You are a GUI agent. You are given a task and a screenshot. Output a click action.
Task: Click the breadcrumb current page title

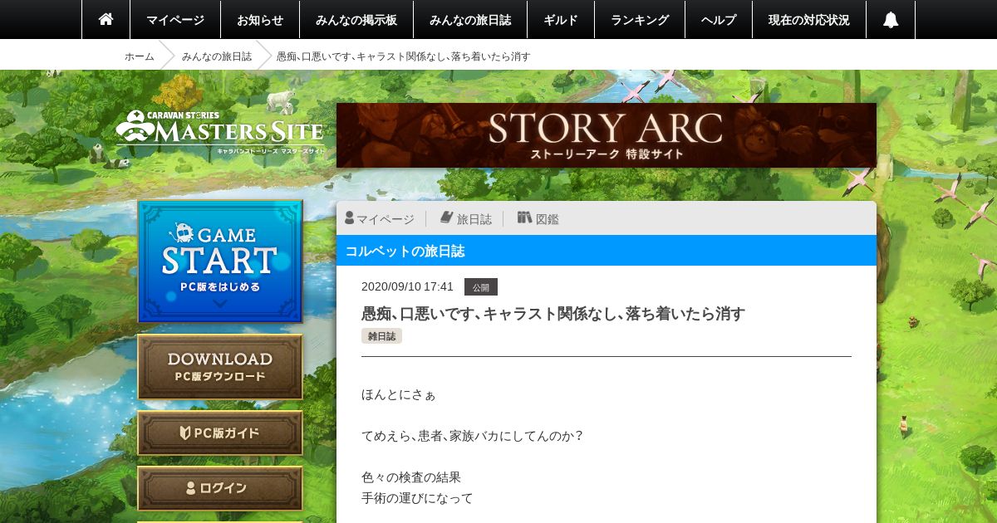point(403,56)
